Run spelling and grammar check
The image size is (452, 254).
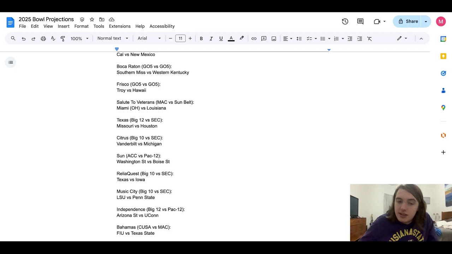point(53,38)
